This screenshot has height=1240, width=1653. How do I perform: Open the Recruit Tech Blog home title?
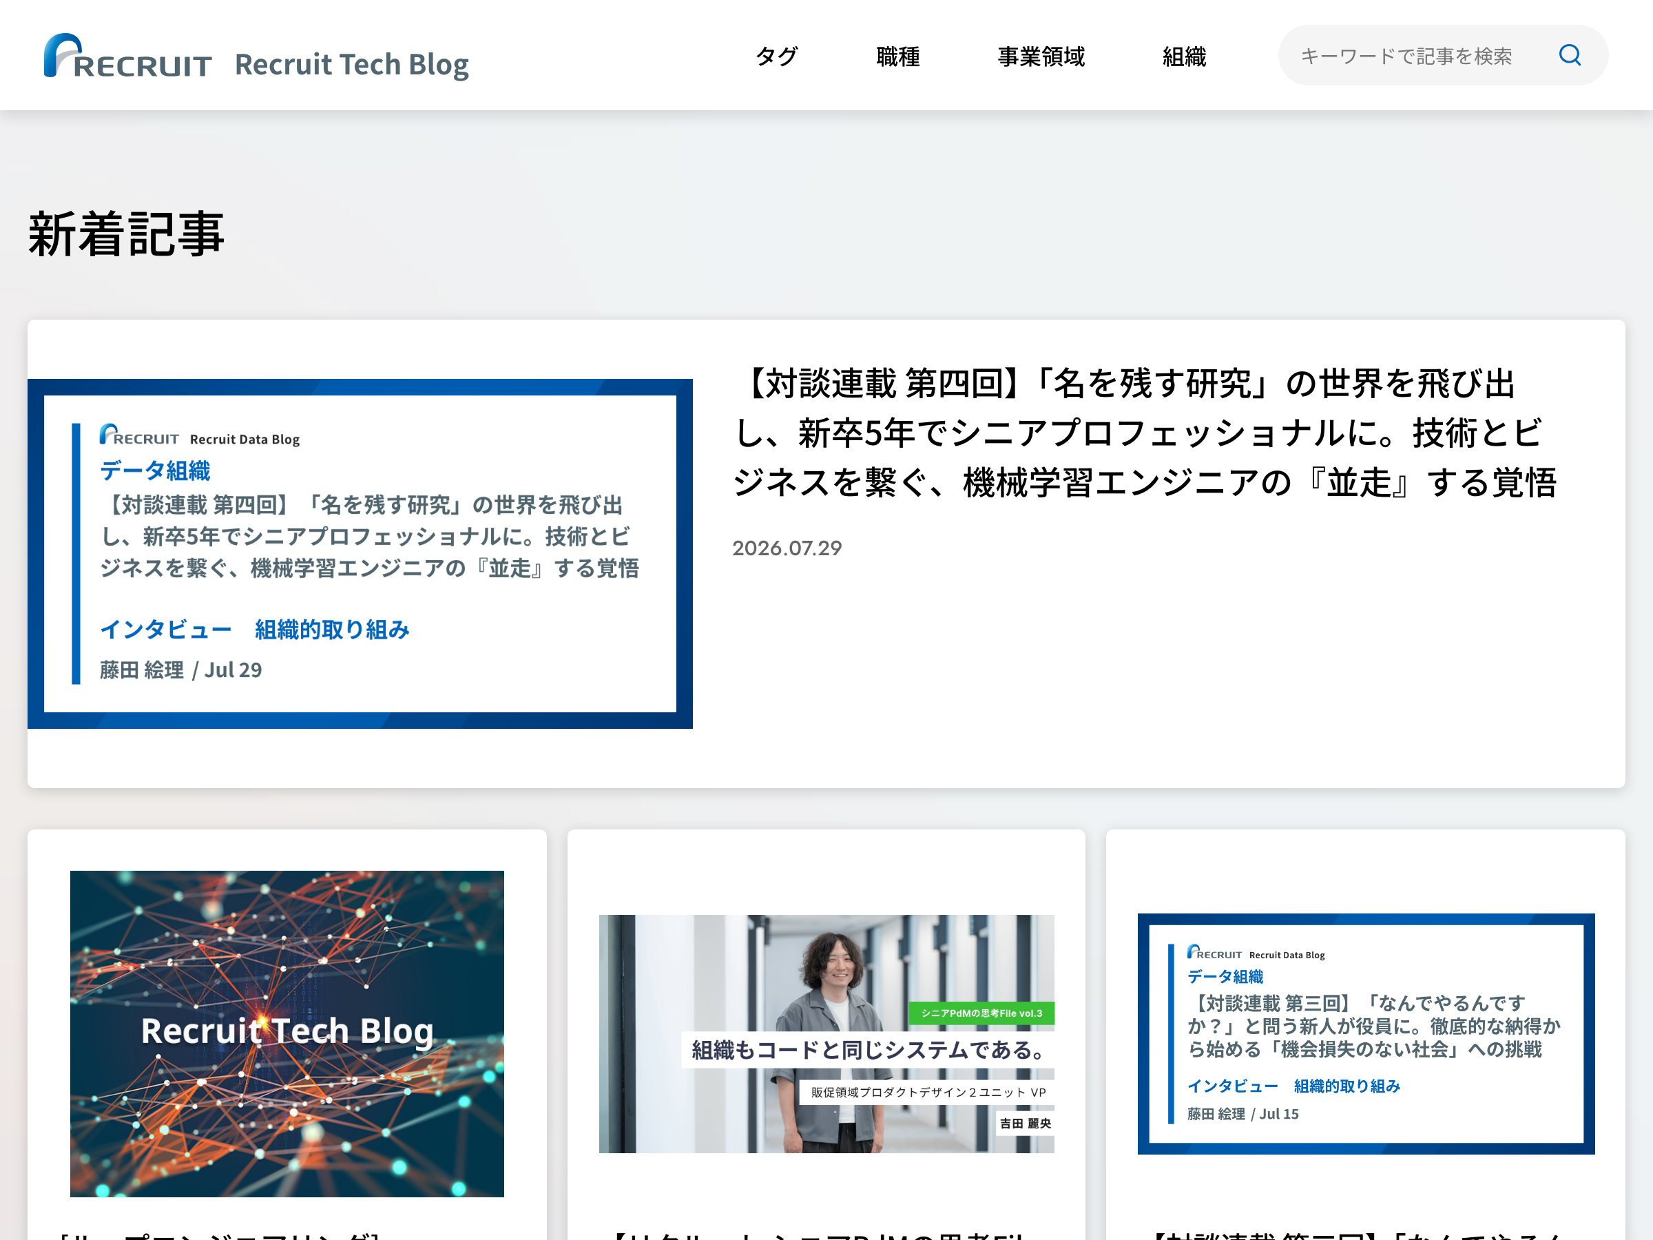pos(351,64)
